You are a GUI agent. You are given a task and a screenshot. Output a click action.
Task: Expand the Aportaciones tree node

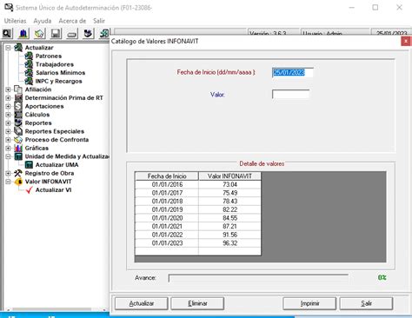(x=9, y=106)
